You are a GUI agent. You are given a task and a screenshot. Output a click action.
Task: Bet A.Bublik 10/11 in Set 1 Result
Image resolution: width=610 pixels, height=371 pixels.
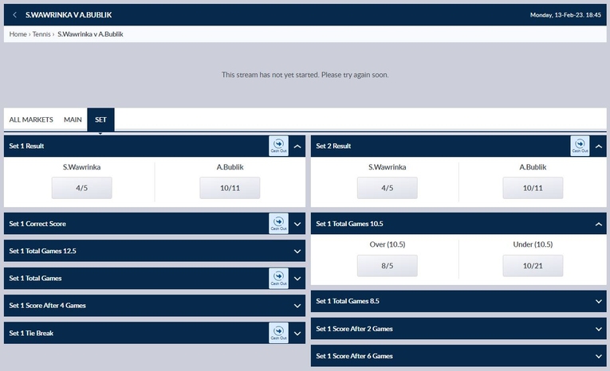[230, 188]
